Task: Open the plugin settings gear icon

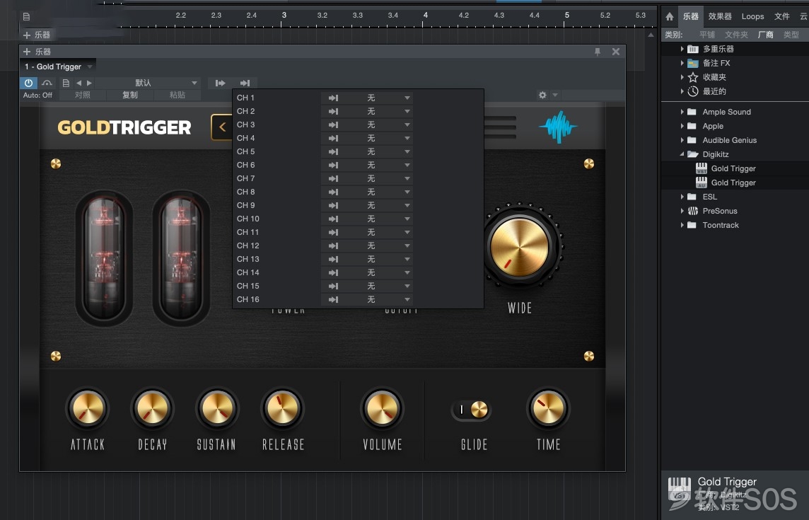Action: pos(542,95)
